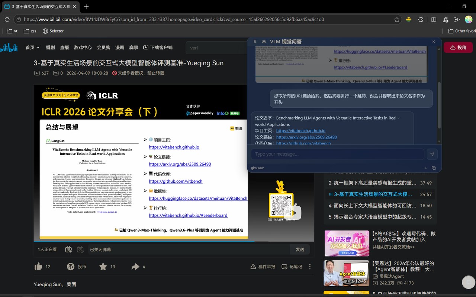Play video via overlay play button
The height and width of the screenshot is (297, 476).
(292, 212)
